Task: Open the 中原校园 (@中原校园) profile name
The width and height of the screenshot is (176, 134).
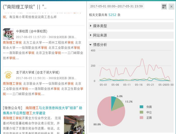Action: click(x=32, y=31)
